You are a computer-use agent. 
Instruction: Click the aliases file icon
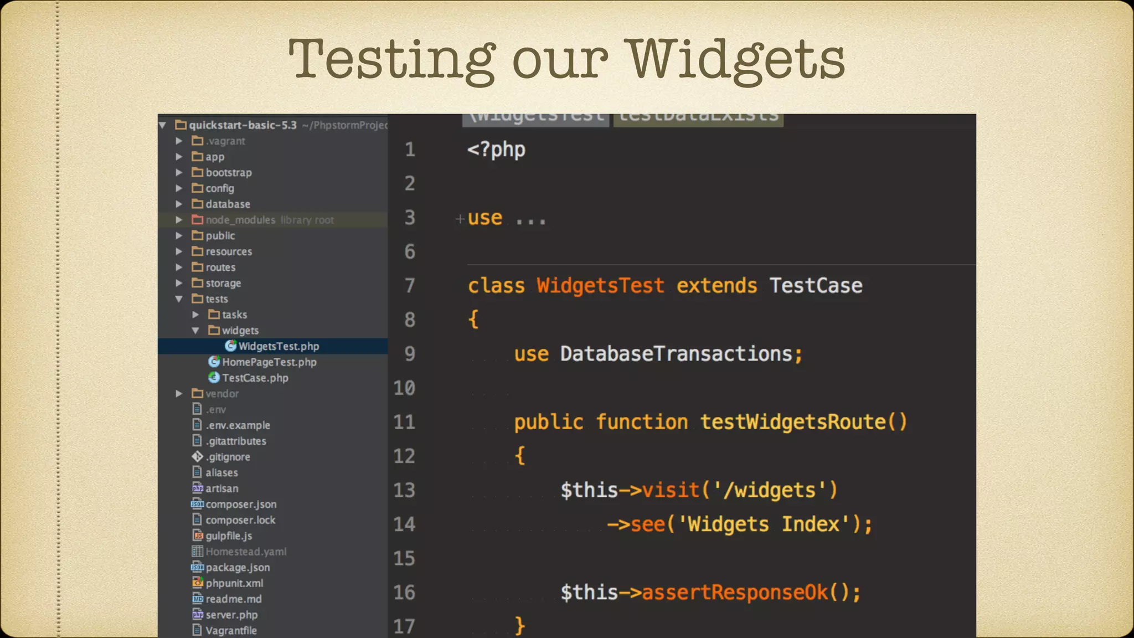click(x=197, y=472)
